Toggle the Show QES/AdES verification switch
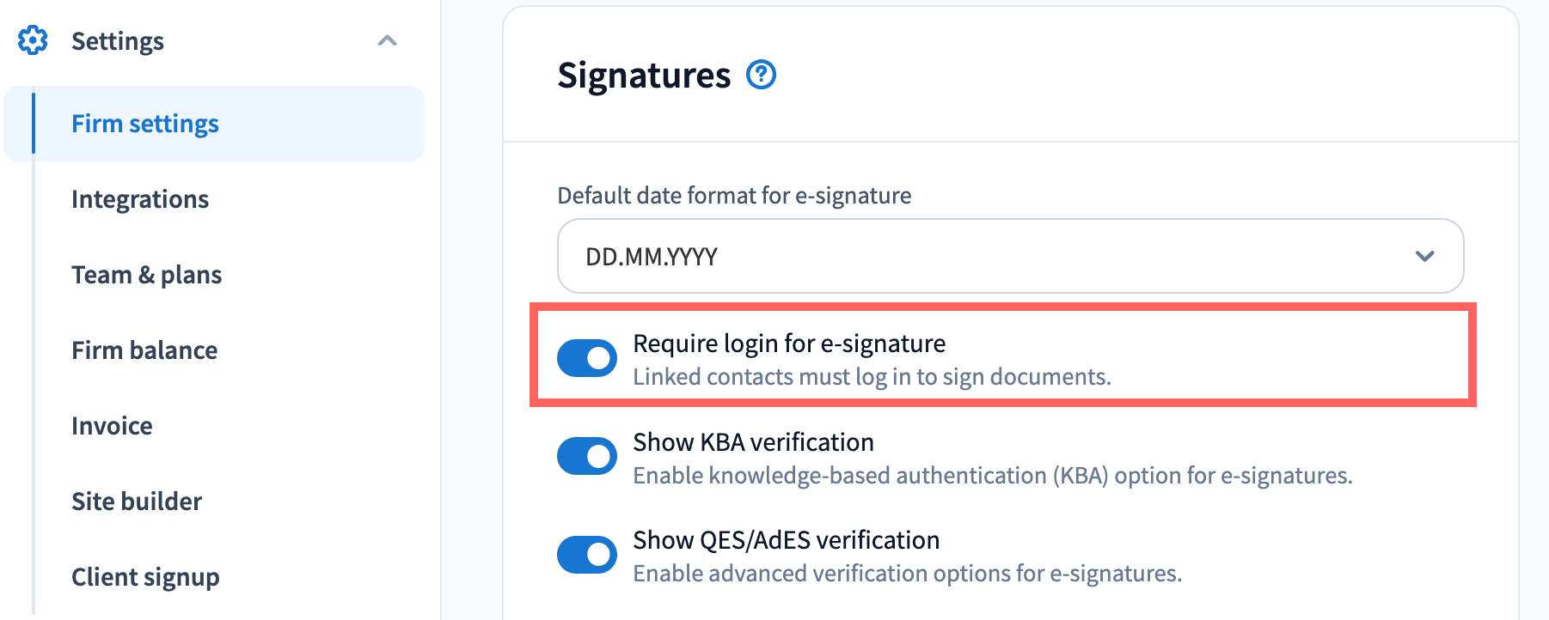Screen dimensions: 1549x620 pyautogui.click(x=587, y=555)
